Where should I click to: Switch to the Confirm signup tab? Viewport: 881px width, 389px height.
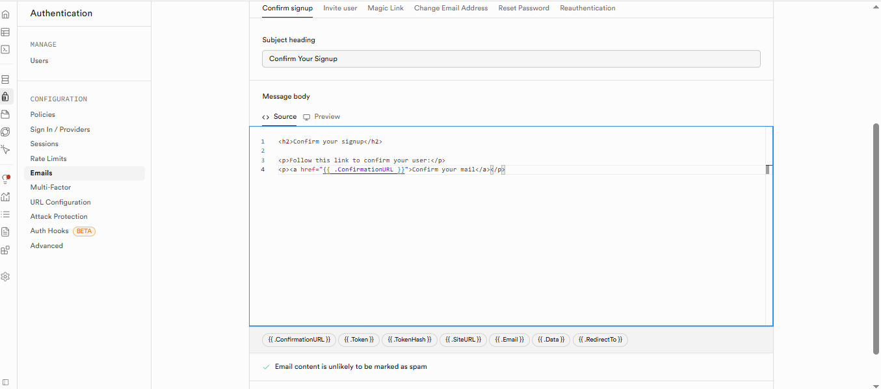pyautogui.click(x=287, y=8)
